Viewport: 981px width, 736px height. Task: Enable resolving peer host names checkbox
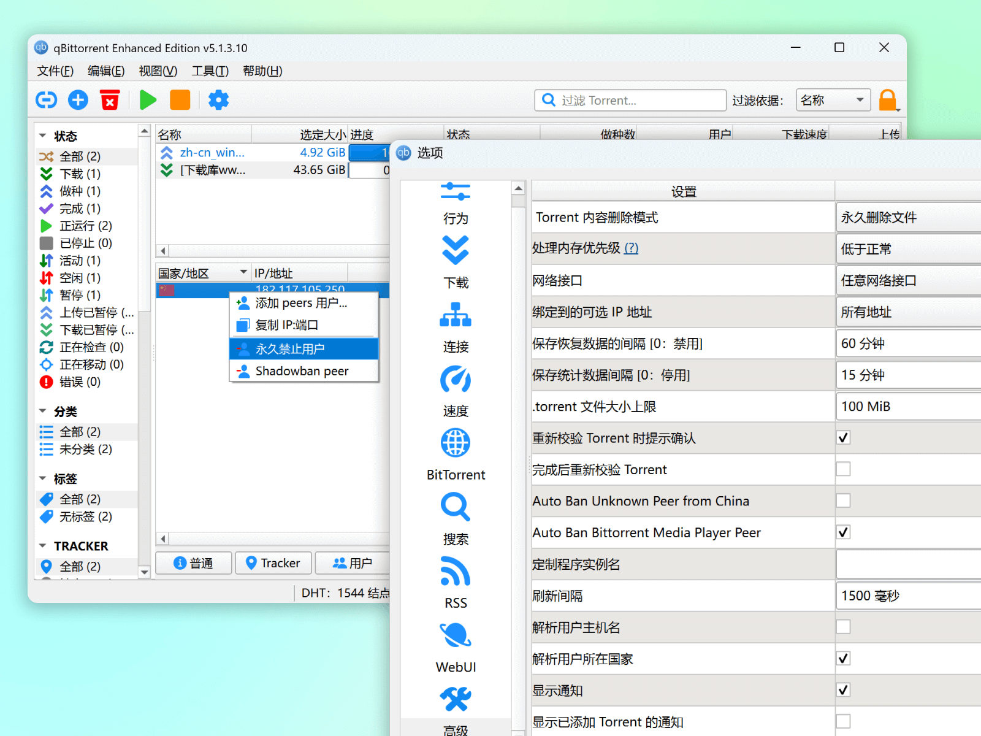click(843, 627)
